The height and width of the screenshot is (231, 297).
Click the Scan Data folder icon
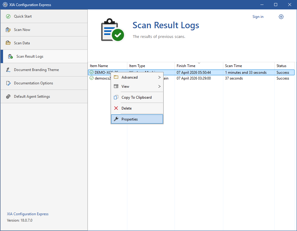click(8, 43)
